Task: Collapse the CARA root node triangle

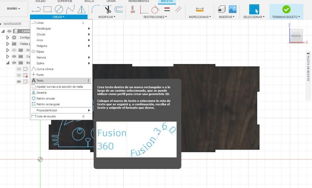Action: (3, 31)
